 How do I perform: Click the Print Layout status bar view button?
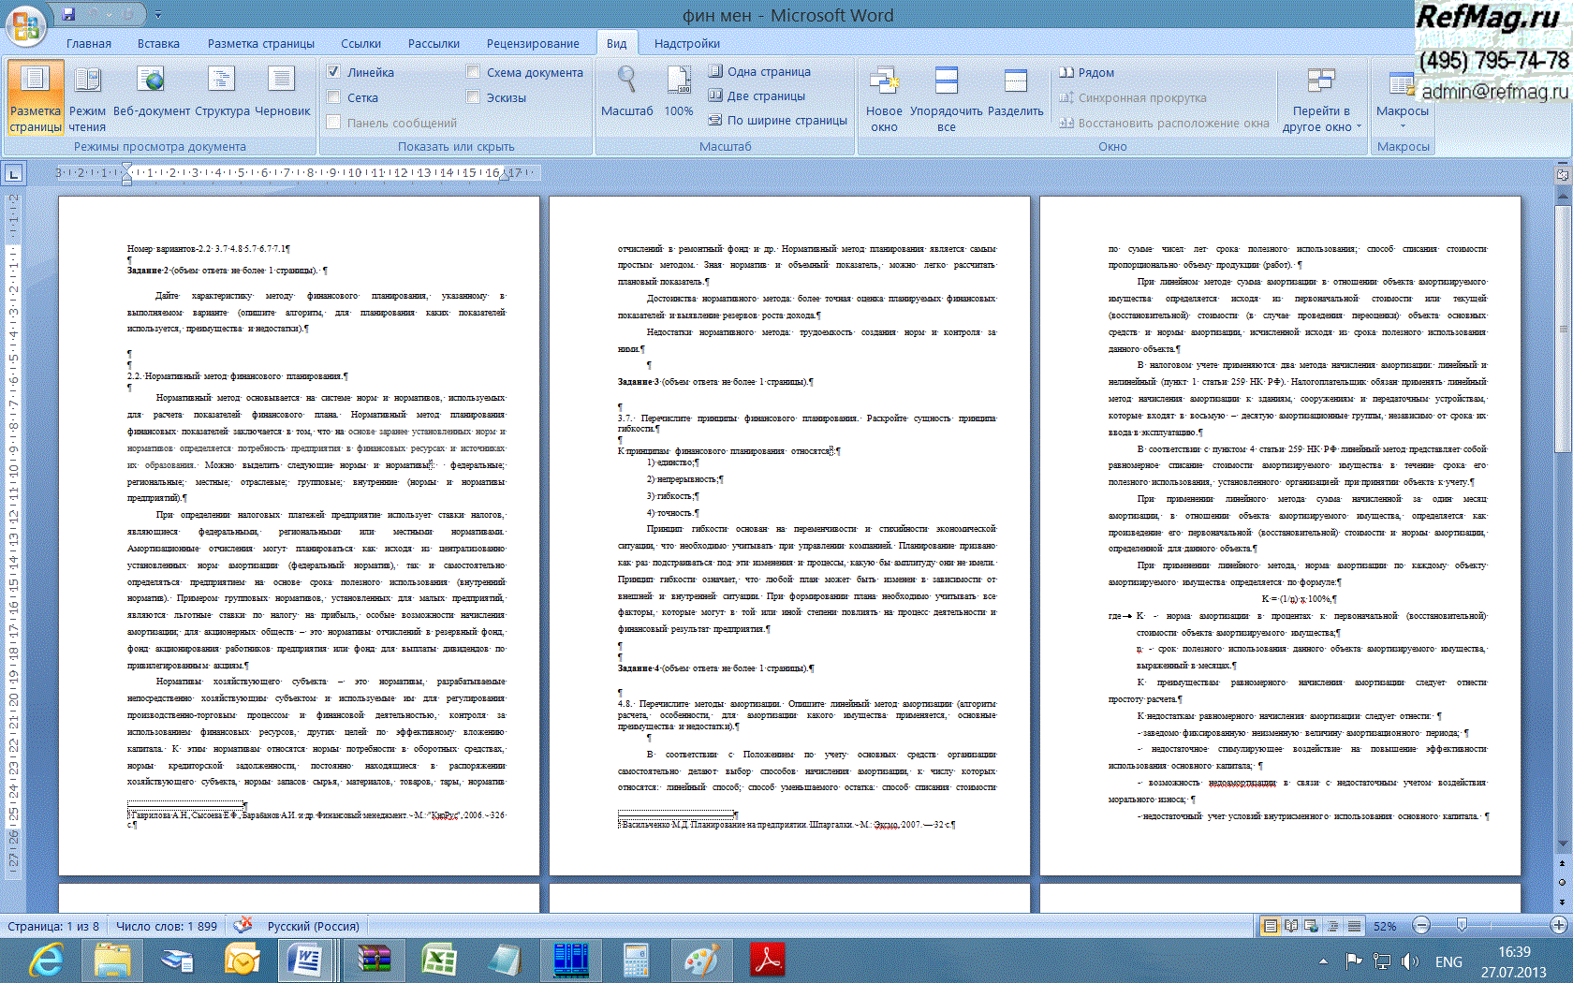(x=1271, y=926)
